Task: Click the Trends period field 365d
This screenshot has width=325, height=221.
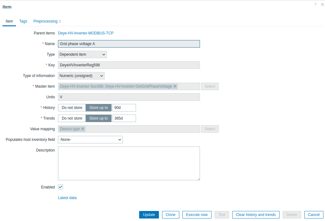Action: pyautogui.click(x=124, y=118)
